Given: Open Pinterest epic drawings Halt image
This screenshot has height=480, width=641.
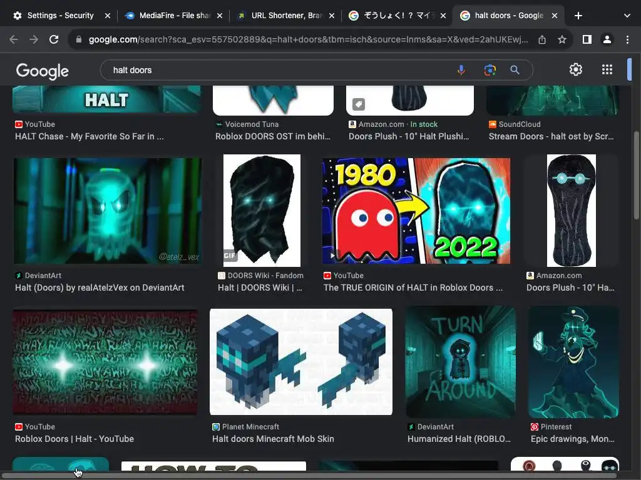Looking at the screenshot, I should (573, 362).
